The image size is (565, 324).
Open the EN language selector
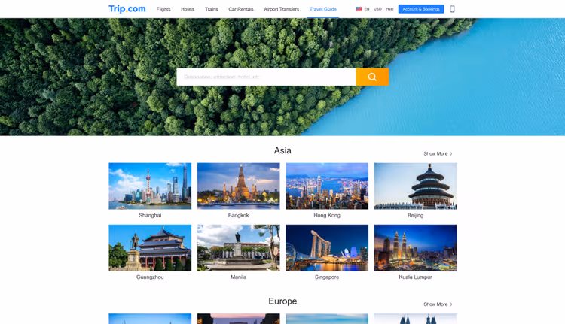click(x=367, y=9)
